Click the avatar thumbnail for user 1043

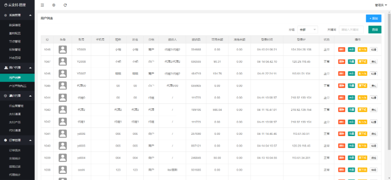[63, 110]
